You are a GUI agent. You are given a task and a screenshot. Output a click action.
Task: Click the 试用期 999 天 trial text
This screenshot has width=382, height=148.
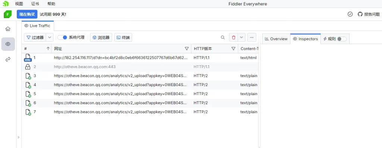point(53,15)
